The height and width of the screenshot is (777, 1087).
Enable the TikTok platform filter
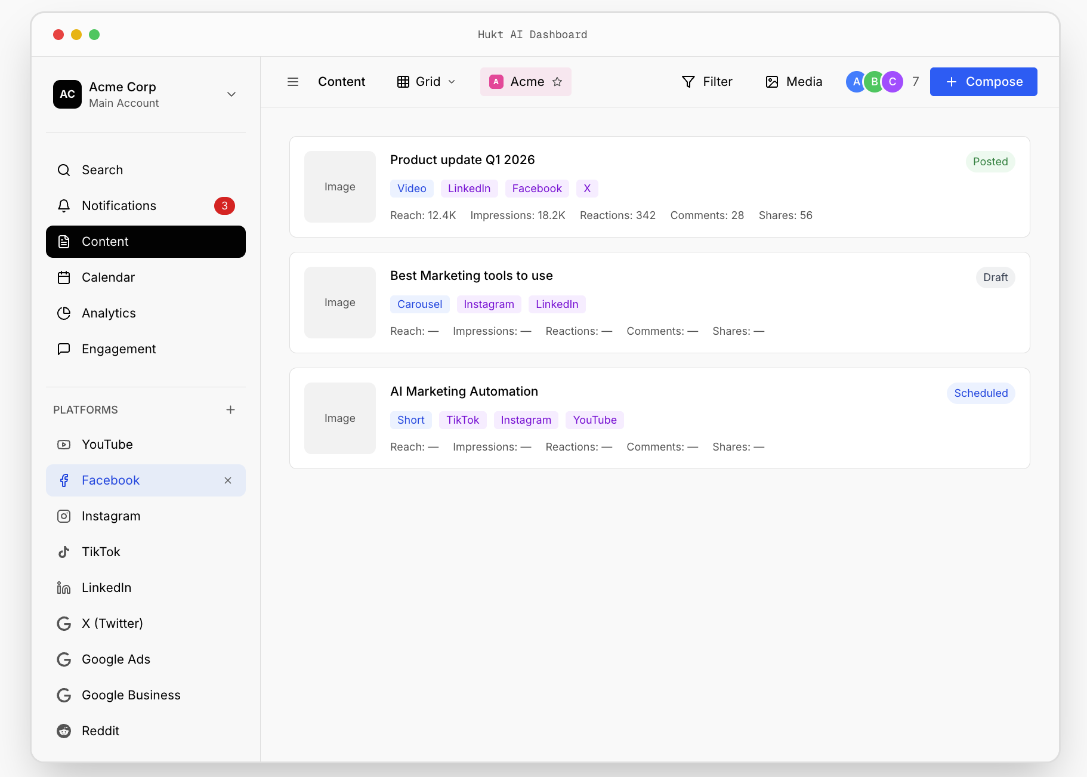point(100,551)
